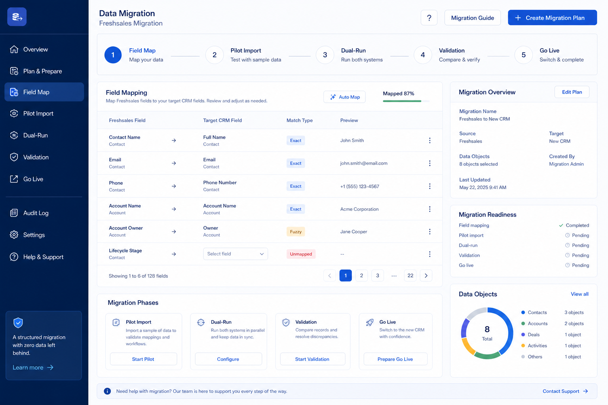Click the Audit Log sidebar icon
Screen dimensions: 608x405
(x=14, y=213)
